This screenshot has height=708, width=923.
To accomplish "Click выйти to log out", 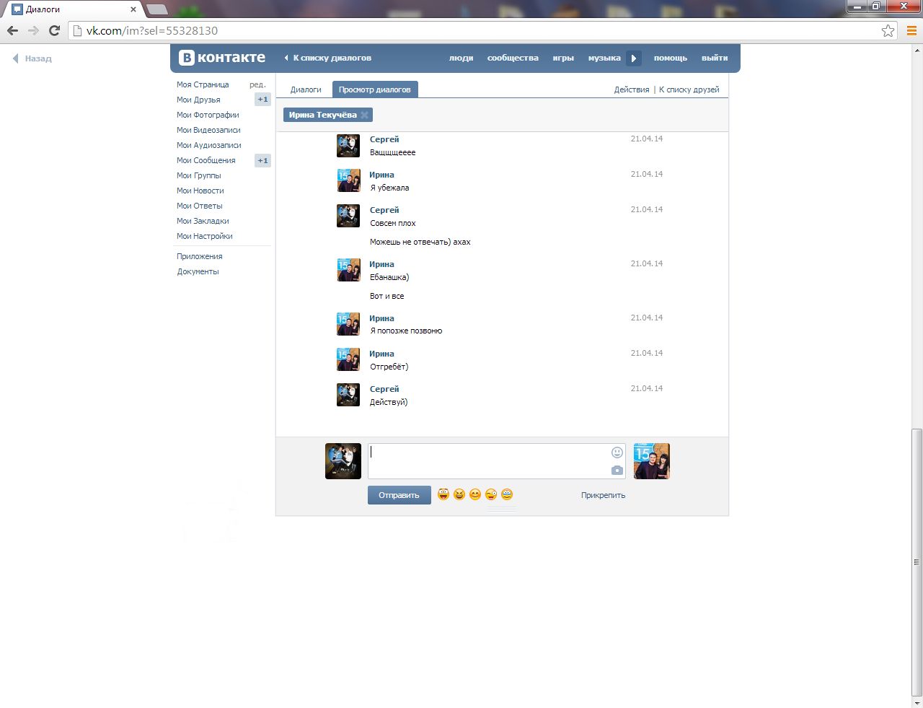I will coord(715,58).
